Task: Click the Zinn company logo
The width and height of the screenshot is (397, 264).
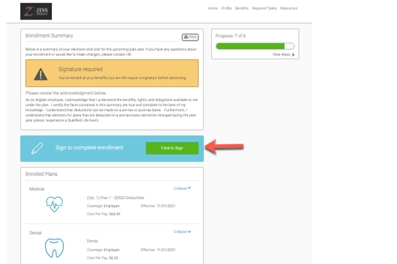Action: pyautogui.click(x=36, y=11)
